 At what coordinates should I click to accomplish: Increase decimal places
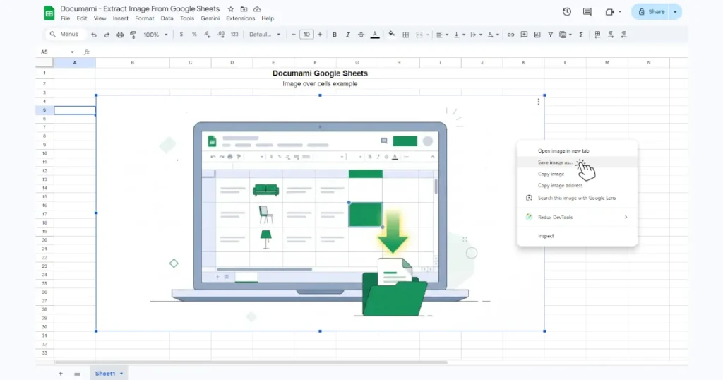pyautogui.click(x=221, y=35)
